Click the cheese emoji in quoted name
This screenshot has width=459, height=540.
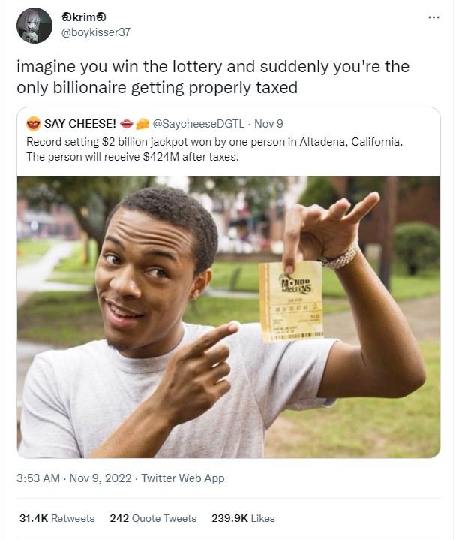coord(142,124)
